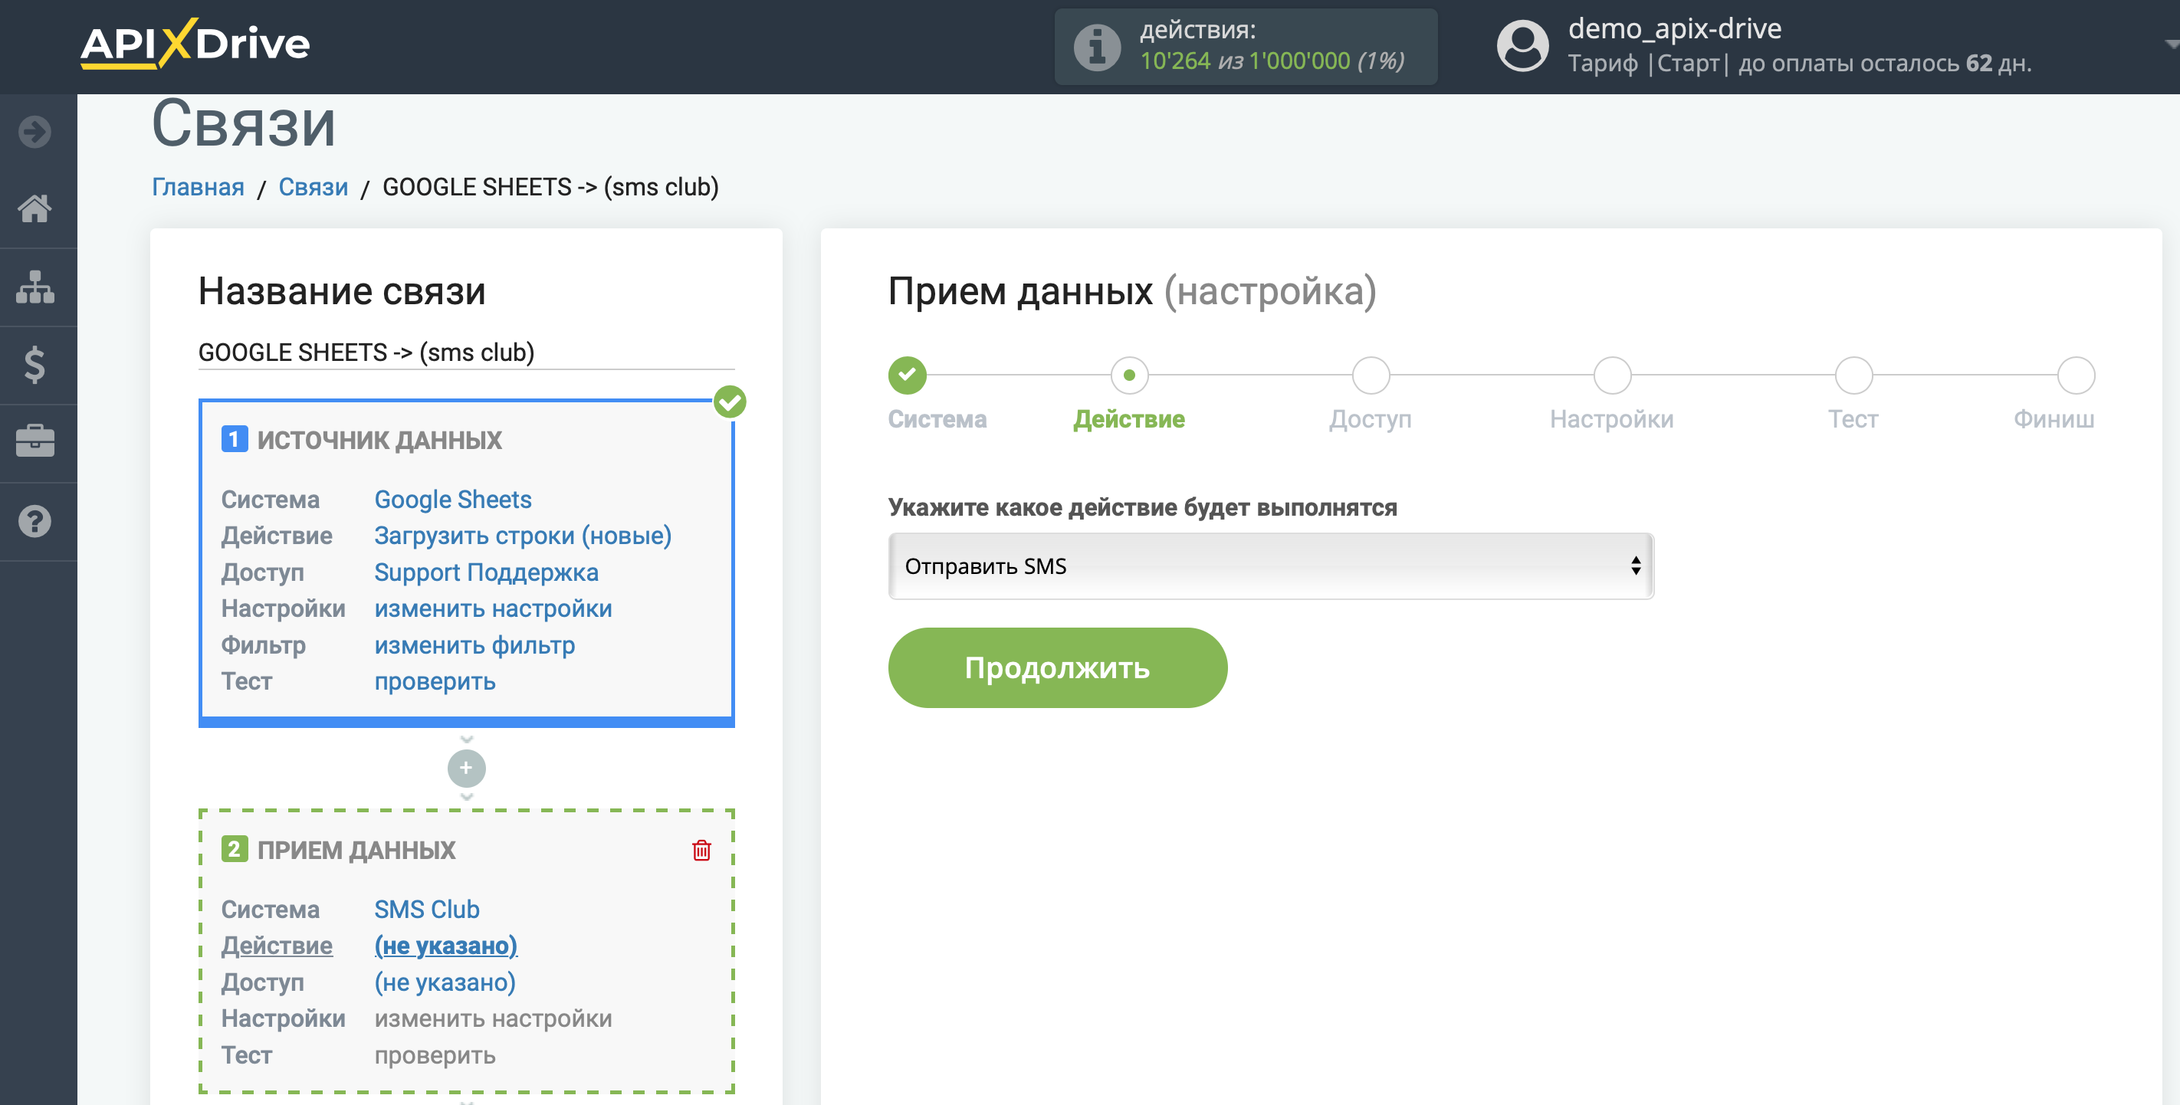Image resolution: width=2180 pixels, height=1105 pixels.
Task: Edit the connection name field
Action: 466,352
